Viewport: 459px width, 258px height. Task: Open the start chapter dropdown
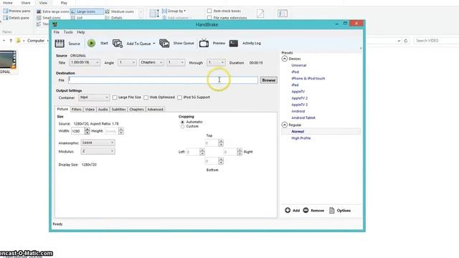click(176, 62)
